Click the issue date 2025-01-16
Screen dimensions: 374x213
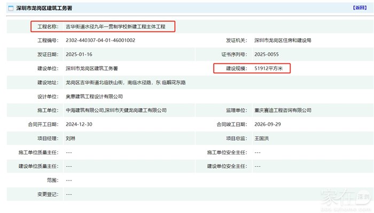click(x=79, y=54)
